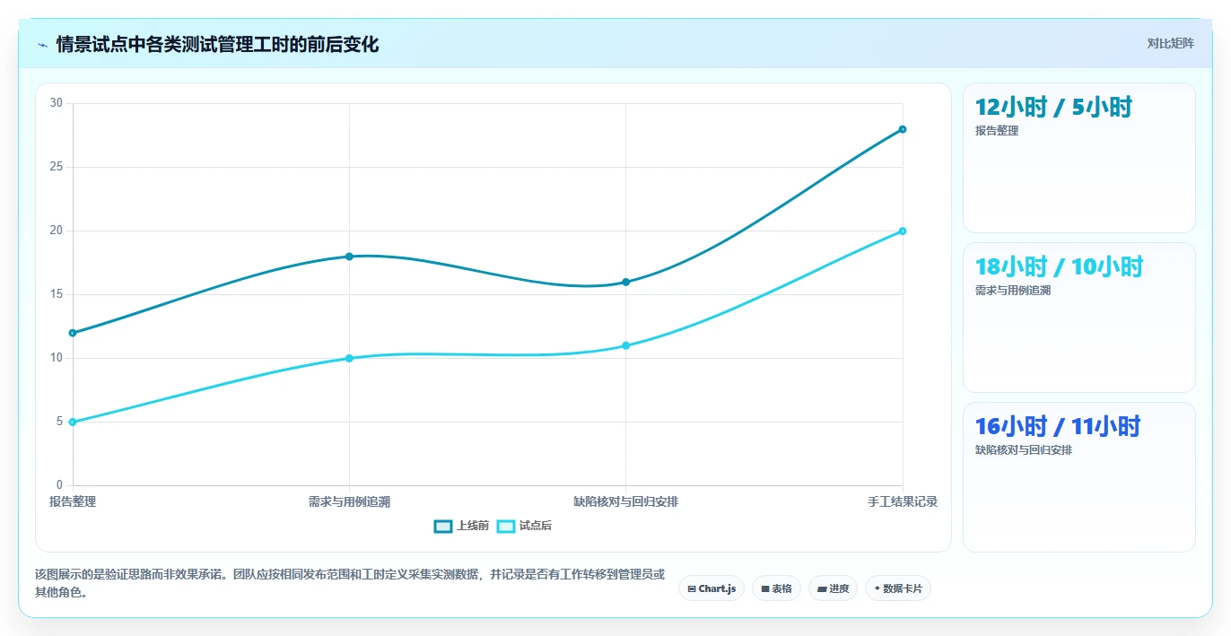Click the 需求与用例追溯 caption in the data card
Viewport: 1231px width, 636px height.
pos(1013,291)
